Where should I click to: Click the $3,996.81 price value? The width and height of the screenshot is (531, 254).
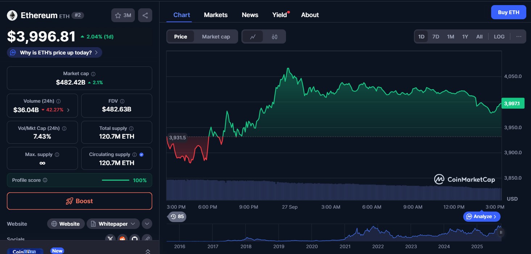click(x=41, y=37)
